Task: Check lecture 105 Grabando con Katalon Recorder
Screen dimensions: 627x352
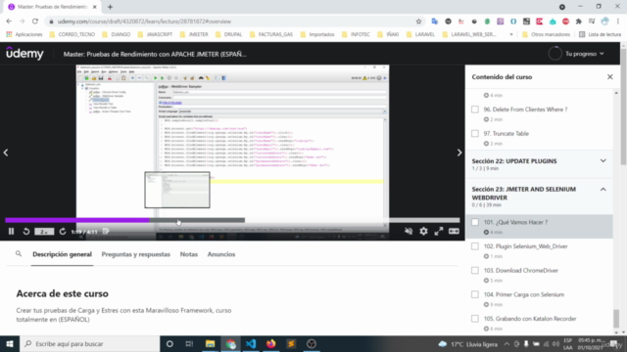Action: [x=475, y=319]
